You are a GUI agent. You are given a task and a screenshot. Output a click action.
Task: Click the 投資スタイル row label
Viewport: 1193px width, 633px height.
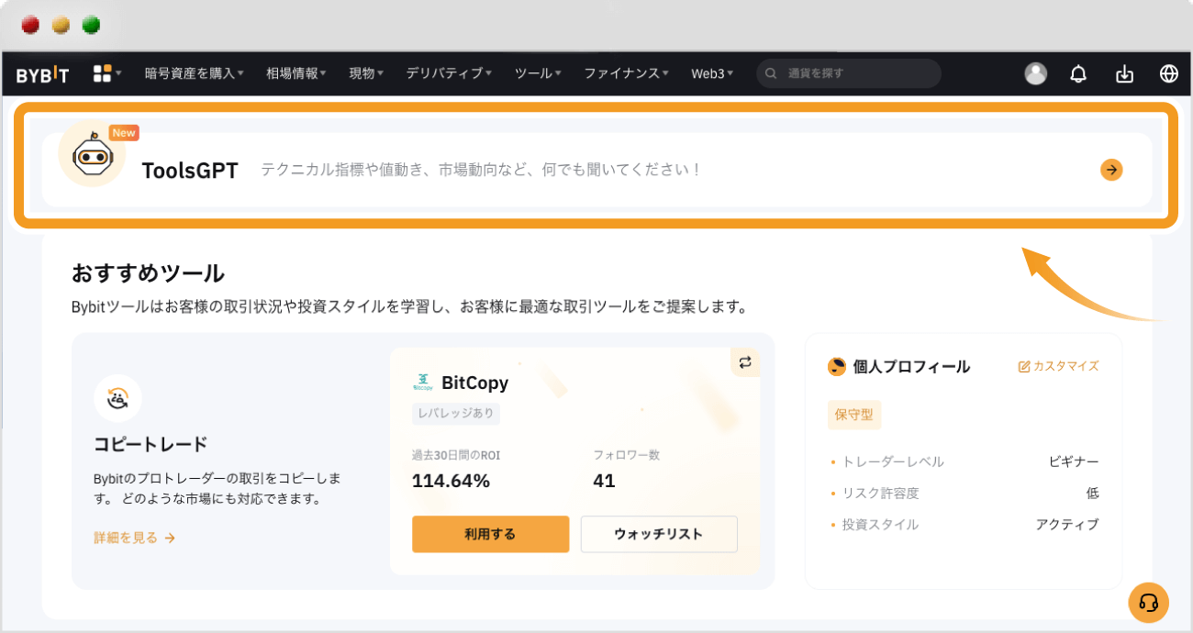point(881,525)
